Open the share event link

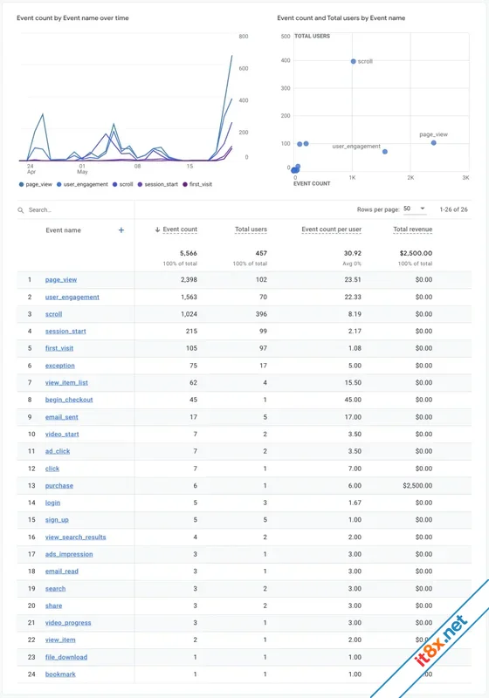[x=53, y=606]
